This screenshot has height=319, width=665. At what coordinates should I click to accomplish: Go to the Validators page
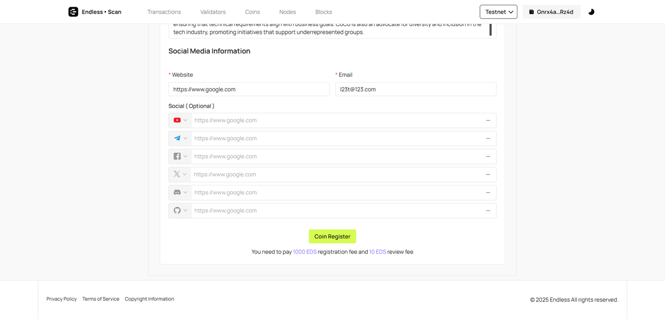point(213,12)
